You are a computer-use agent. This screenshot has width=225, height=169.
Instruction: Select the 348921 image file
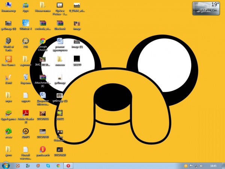60,115
